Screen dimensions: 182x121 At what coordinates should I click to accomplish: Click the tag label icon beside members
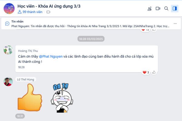coord(48,12)
